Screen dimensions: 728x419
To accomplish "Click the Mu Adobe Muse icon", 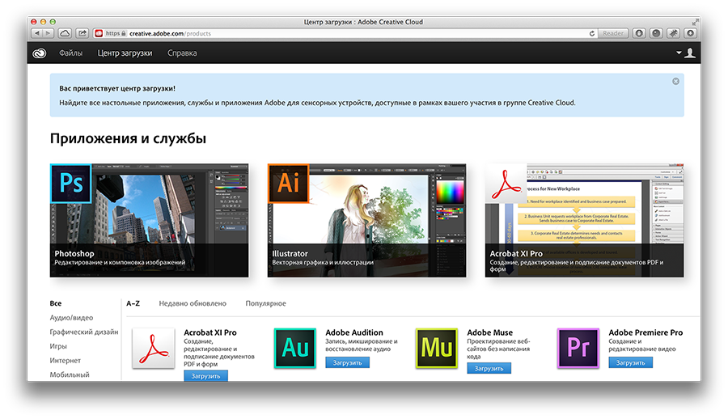I will (437, 349).
